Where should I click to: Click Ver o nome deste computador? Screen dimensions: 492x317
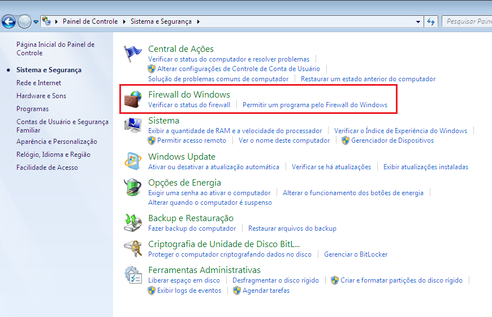coord(284,140)
